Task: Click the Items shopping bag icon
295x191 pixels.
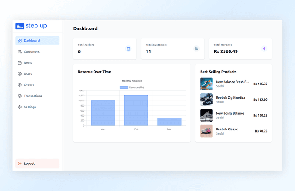Action: pos(19,63)
